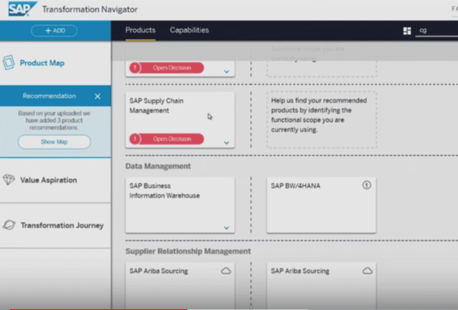Switch to the Capabilities tab
Viewport: 458px width, 310px height.
pos(189,30)
